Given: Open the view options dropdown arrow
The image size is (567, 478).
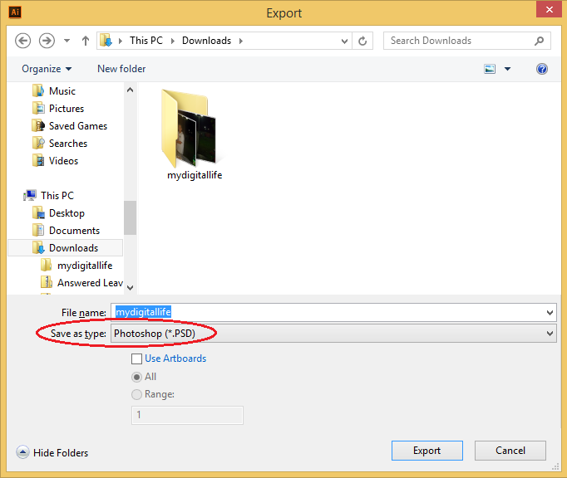Looking at the screenshot, I should 507,69.
